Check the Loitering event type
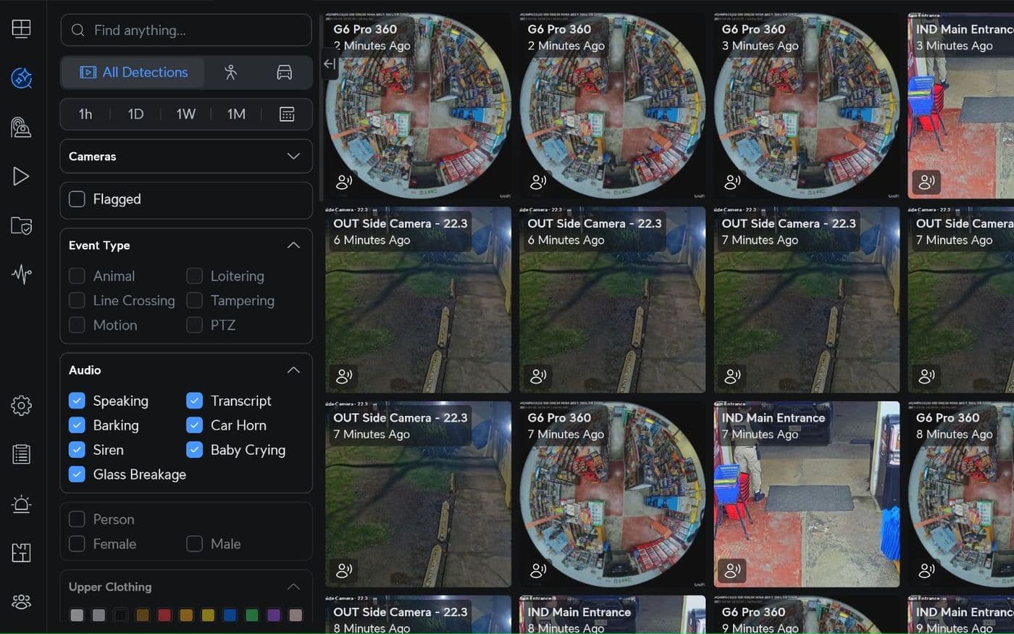Image resolution: width=1014 pixels, height=634 pixels. tap(194, 275)
